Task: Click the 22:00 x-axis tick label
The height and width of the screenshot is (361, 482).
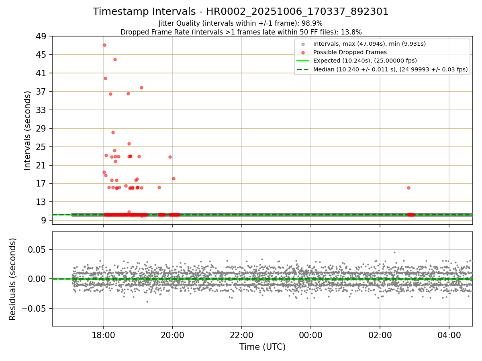Action: pyautogui.click(x=241, y=335)
